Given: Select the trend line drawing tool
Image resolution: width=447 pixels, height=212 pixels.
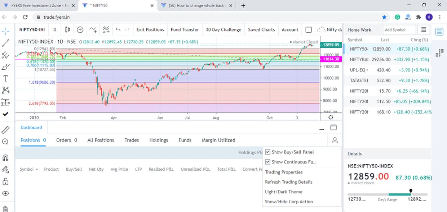Looking at the screenshot, I should pos(5,43).
